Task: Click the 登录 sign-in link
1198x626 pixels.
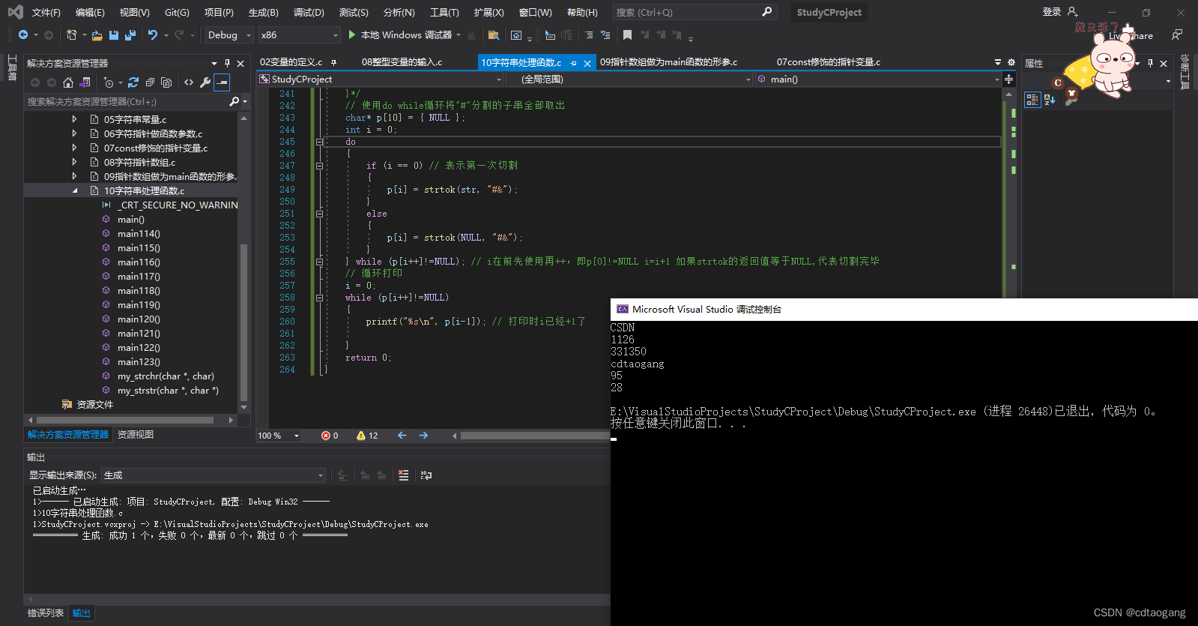Action: pos(1052,12)
